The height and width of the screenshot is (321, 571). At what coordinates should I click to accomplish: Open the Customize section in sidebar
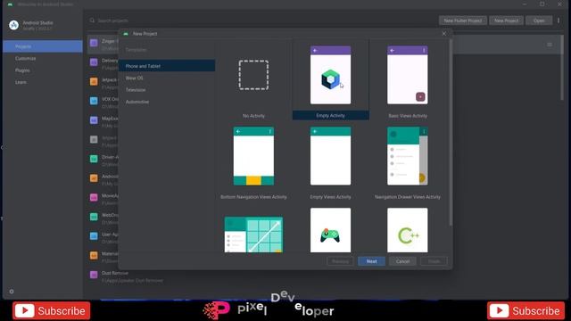tap(43, 58)
